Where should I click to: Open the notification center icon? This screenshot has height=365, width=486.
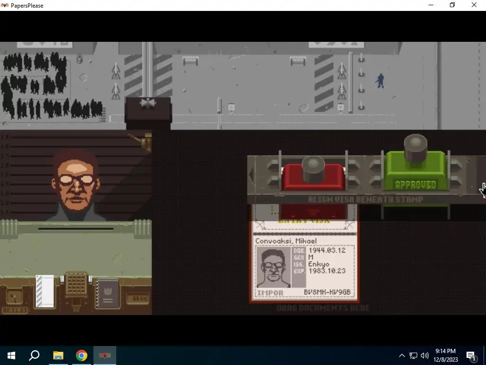[x=471, y=355]
